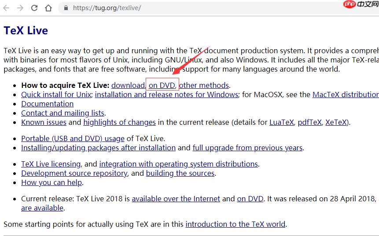Open the Documentation link
The image size is (379, 236).
[48, 104]
